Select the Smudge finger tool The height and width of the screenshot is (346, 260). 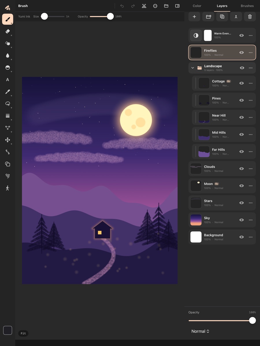tap(8, 44)
